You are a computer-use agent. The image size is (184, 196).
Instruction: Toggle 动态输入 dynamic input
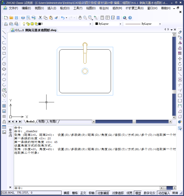[164, 193]
